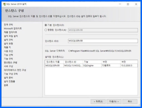Click the 기능 column header

[92, 62]
